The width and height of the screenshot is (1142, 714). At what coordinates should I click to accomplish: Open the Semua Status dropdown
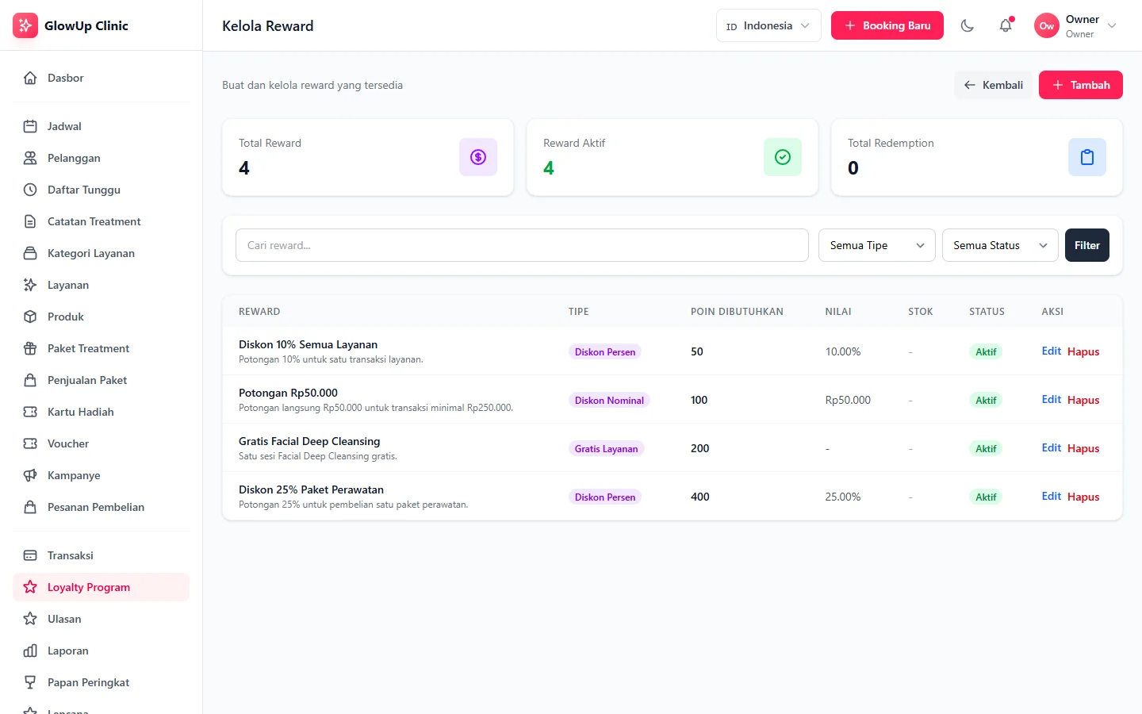[x=1000, y=245]
